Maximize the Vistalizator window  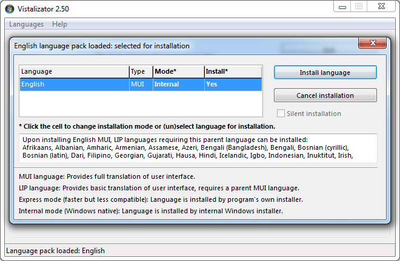point(358,6)
